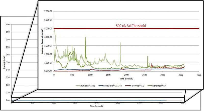204x111 pixels.
Task: Select the HumiSeal 1831 legend entry
Action: tap(85, 86)
